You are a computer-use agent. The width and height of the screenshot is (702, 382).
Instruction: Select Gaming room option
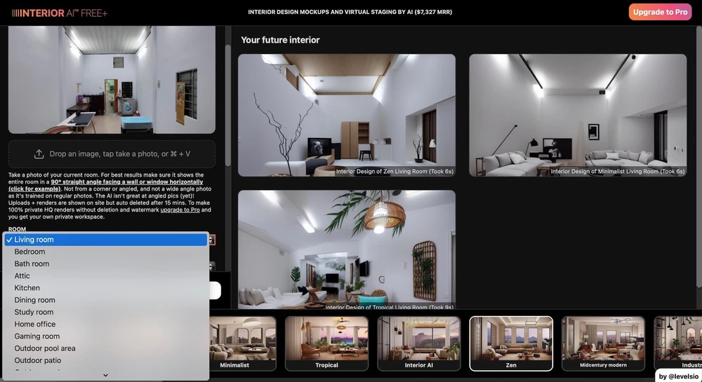point(37,336)
